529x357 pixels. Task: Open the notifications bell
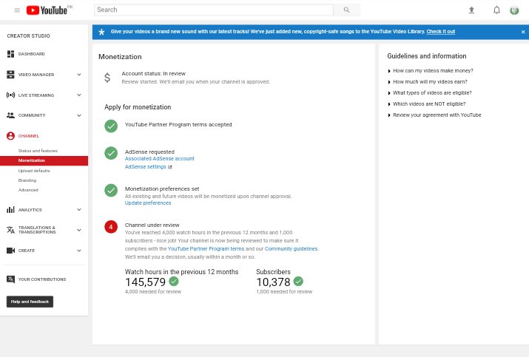pos(496,10)
